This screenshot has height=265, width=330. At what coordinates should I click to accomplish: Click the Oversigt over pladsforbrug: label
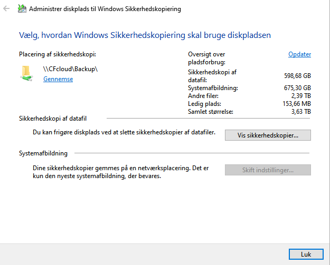pyautogui.click(x=206, y=58)
